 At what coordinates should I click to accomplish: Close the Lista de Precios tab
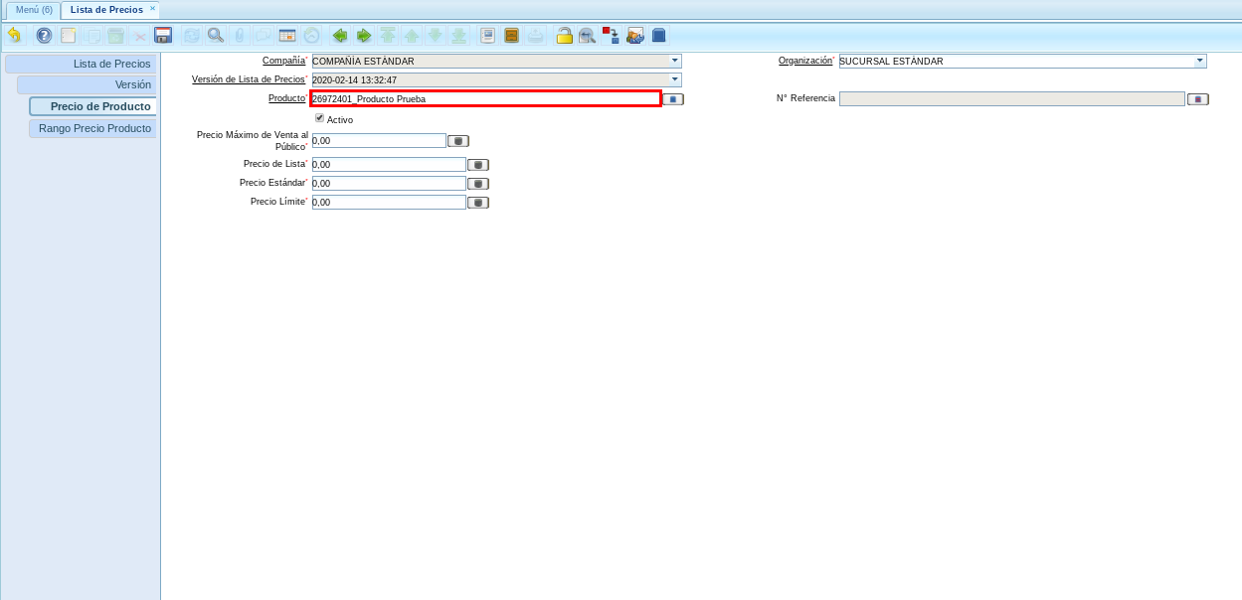tap(152, 8)
